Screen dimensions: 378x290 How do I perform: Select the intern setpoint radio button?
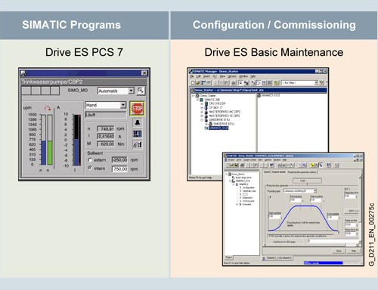[90, 168]
